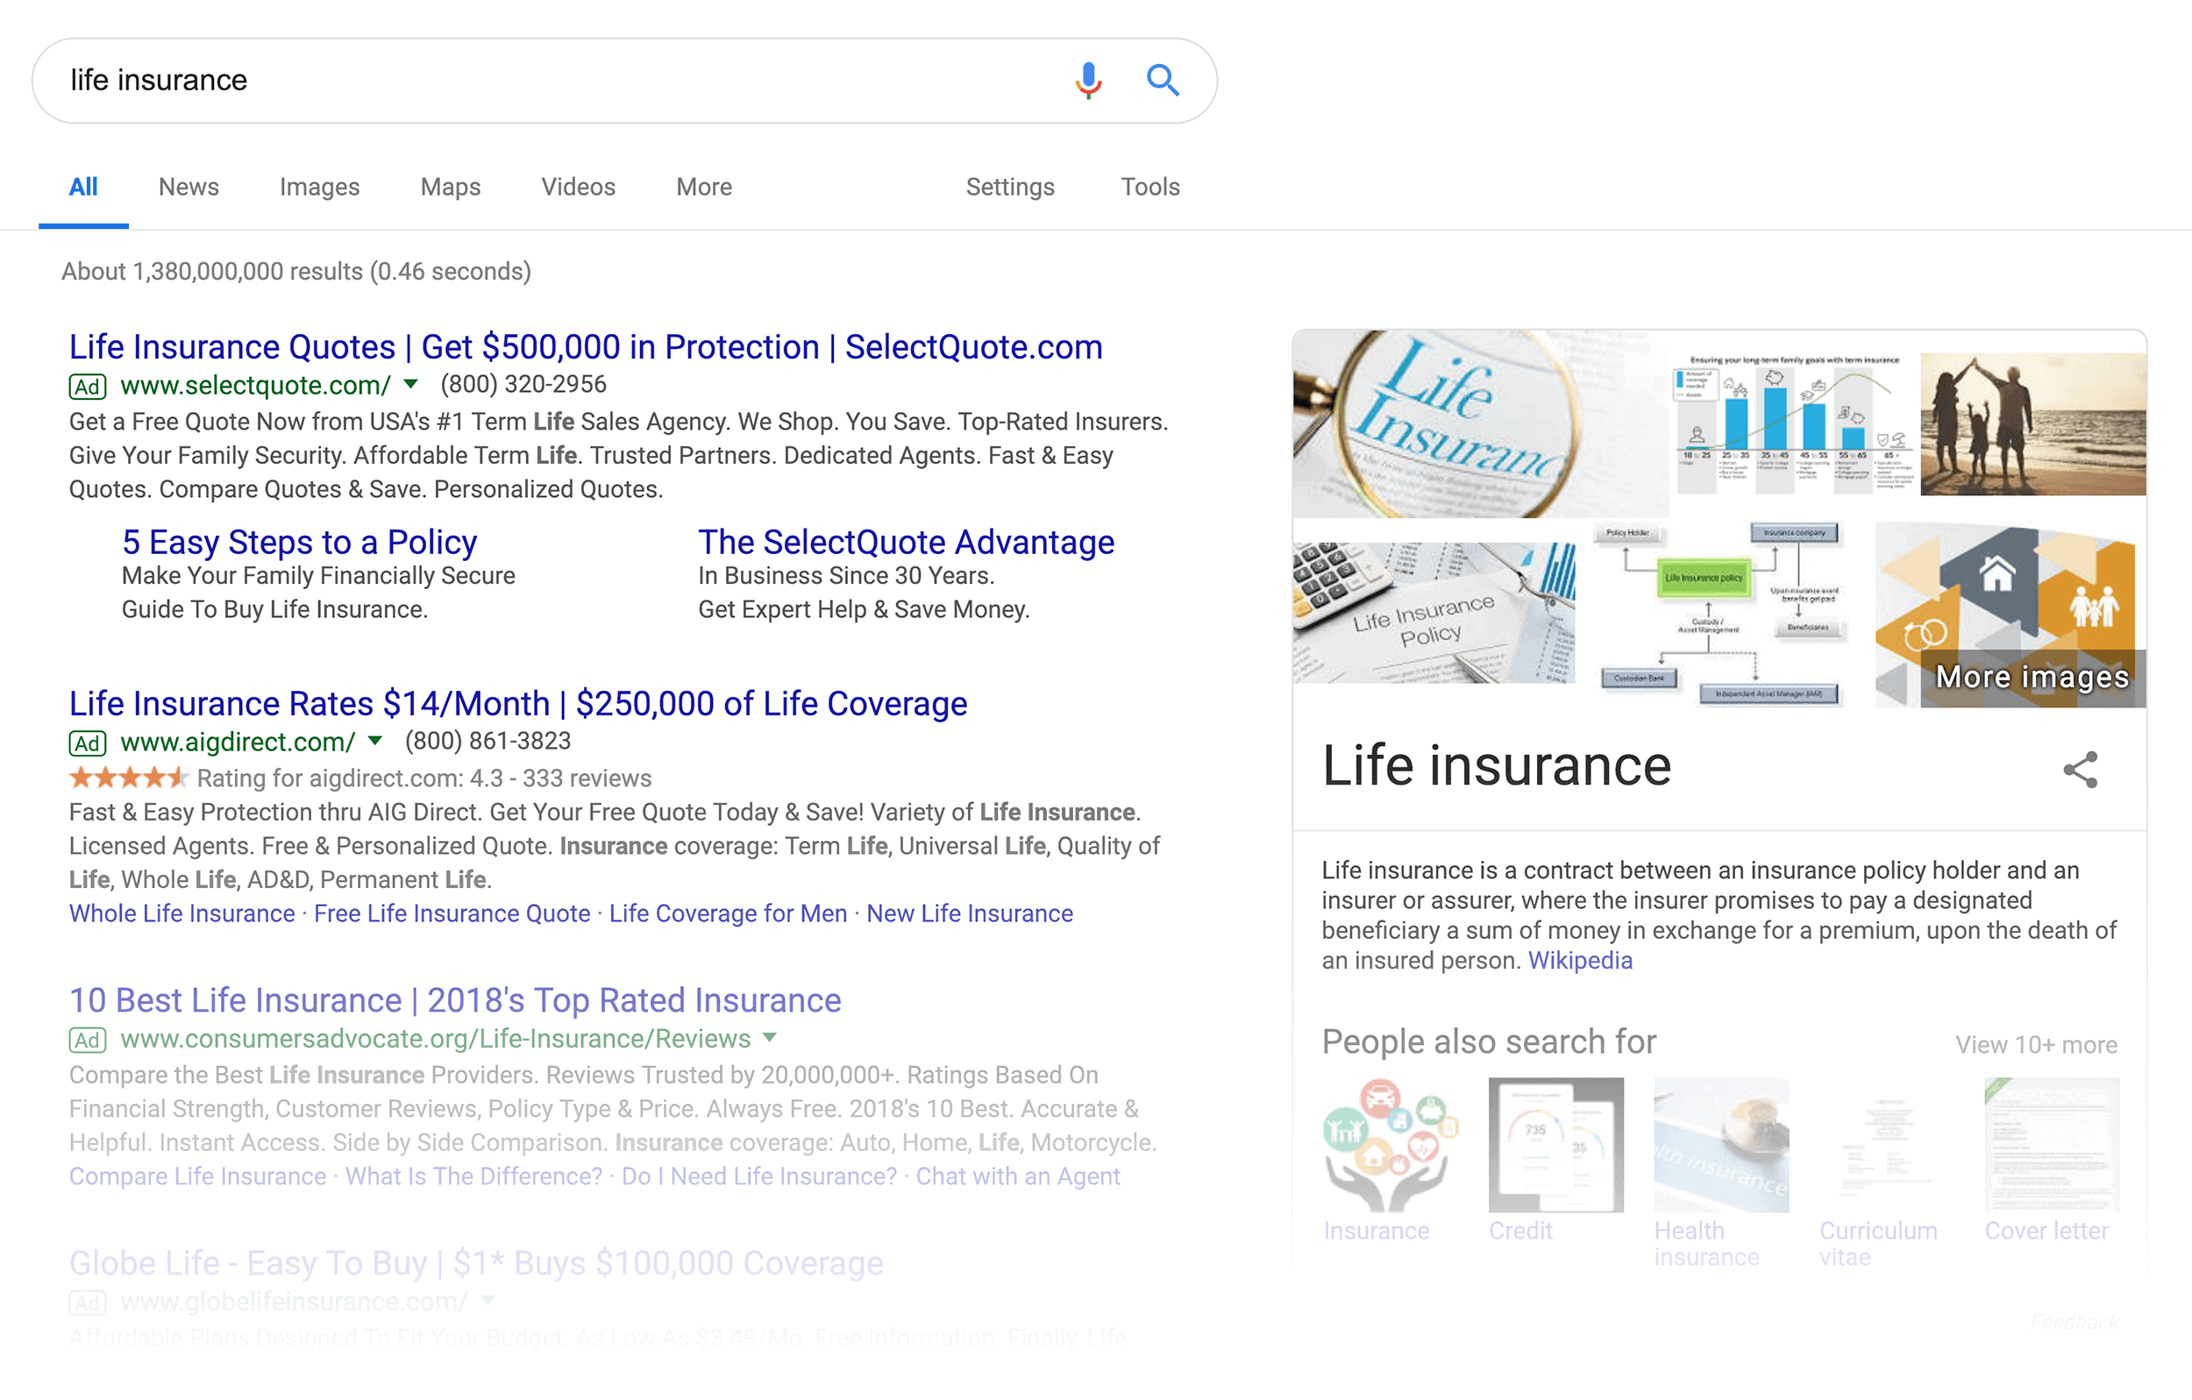This screenshot has height=1400, width=2192.
Task: Click the star rating for aigdirect.com
Action: 128,778
